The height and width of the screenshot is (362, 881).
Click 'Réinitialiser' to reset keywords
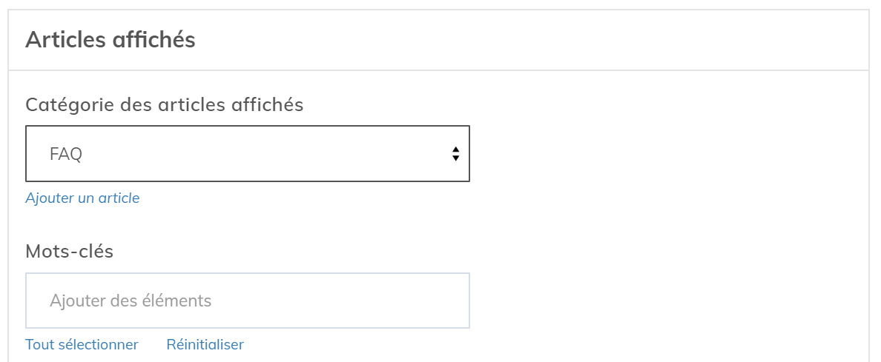(205, 345)
